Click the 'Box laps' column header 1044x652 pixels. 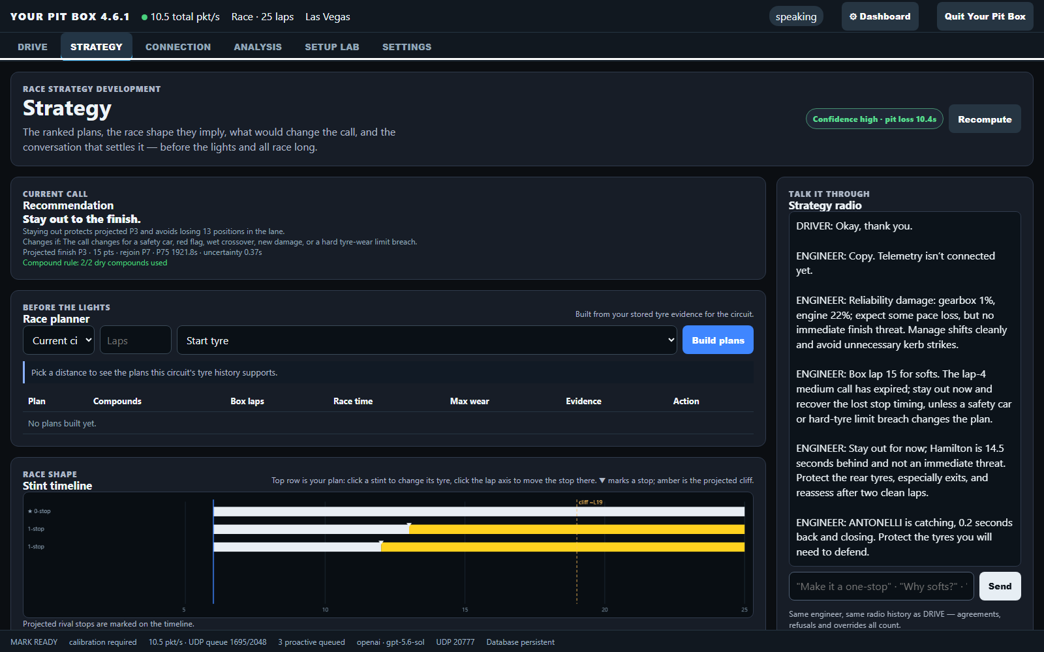[x=247, y=401]
